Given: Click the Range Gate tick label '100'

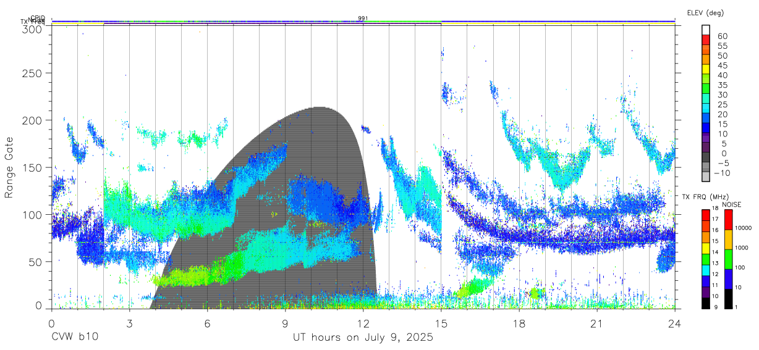Looking at the screenshot, I should click(32, 214).
